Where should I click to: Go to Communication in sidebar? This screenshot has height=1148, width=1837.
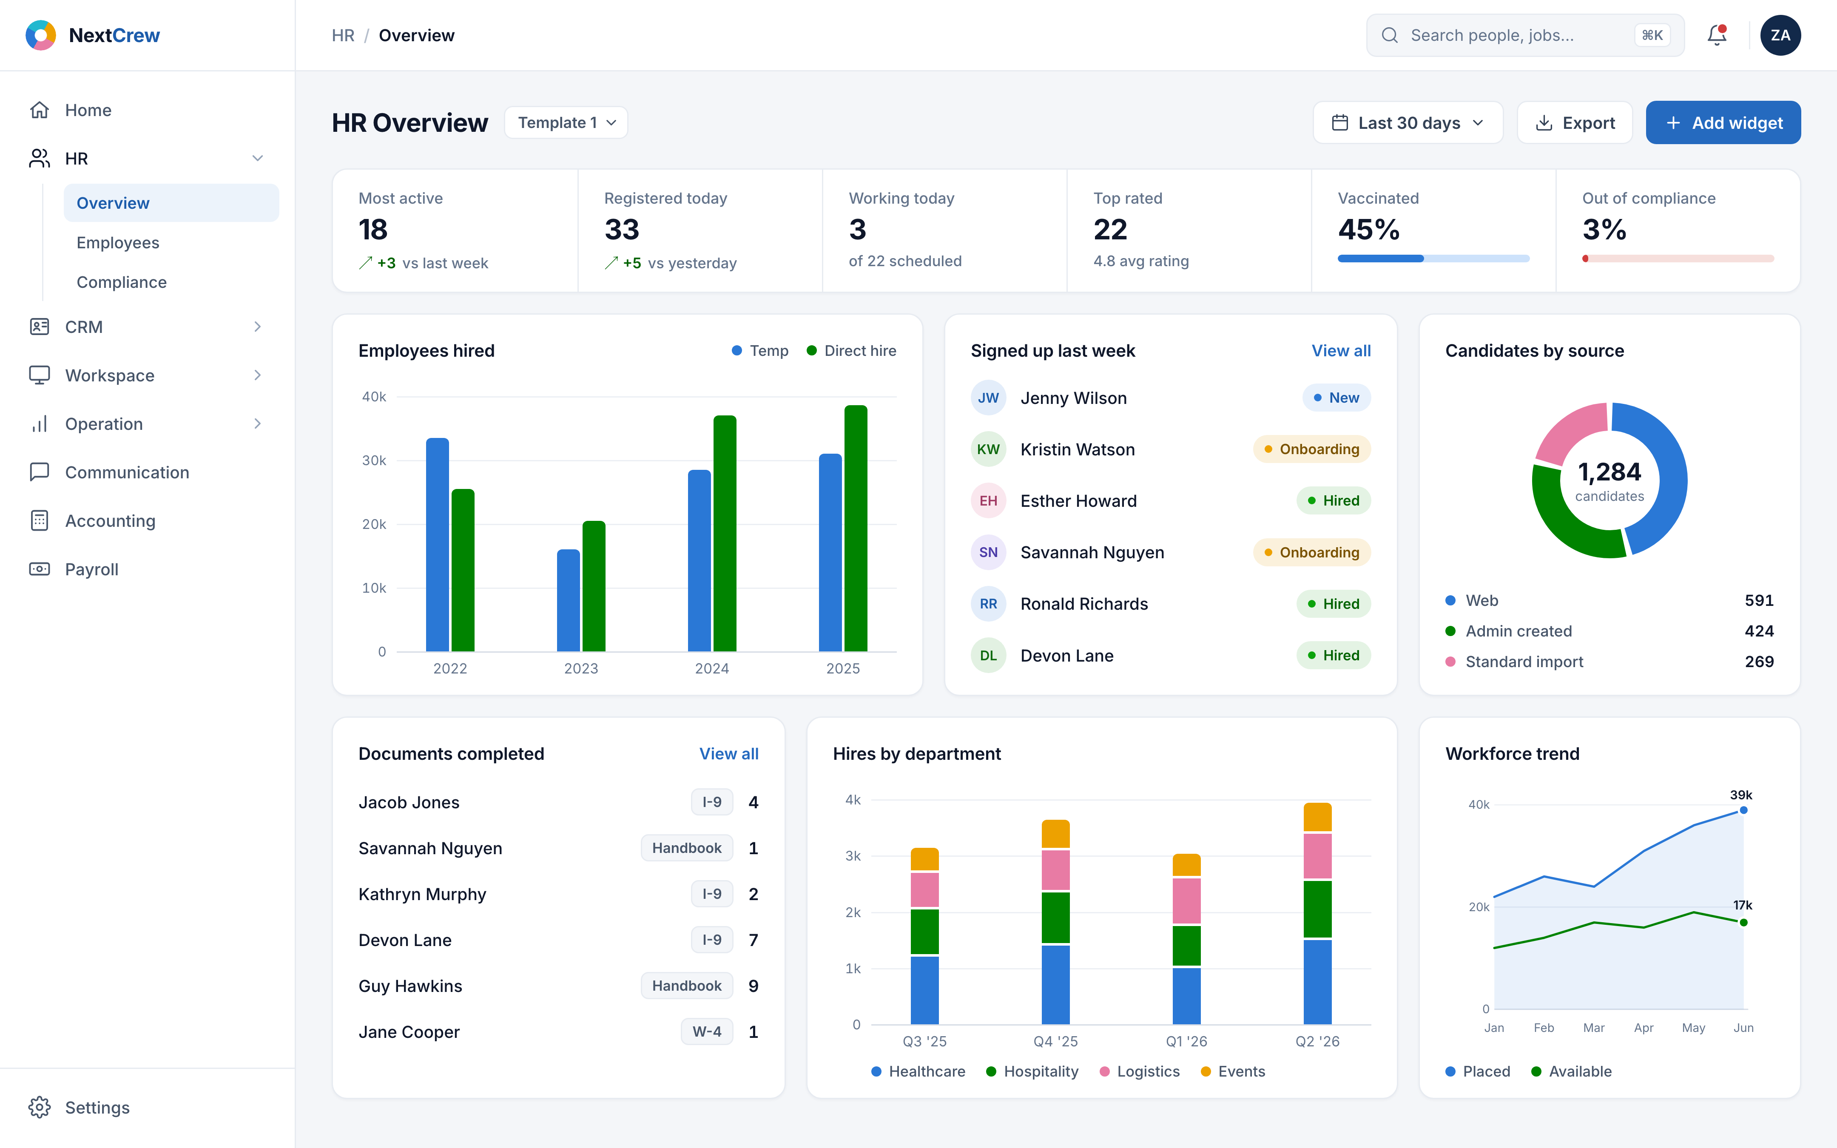pos(147,472)
